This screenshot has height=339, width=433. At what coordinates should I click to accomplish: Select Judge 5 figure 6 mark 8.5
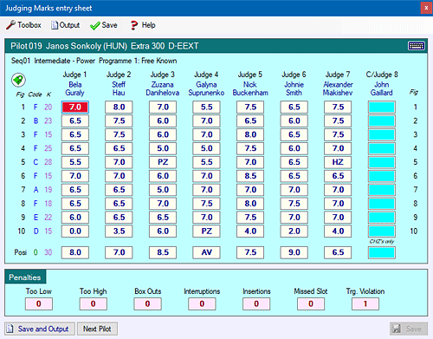pyautogui.click(x=250, y=176)
